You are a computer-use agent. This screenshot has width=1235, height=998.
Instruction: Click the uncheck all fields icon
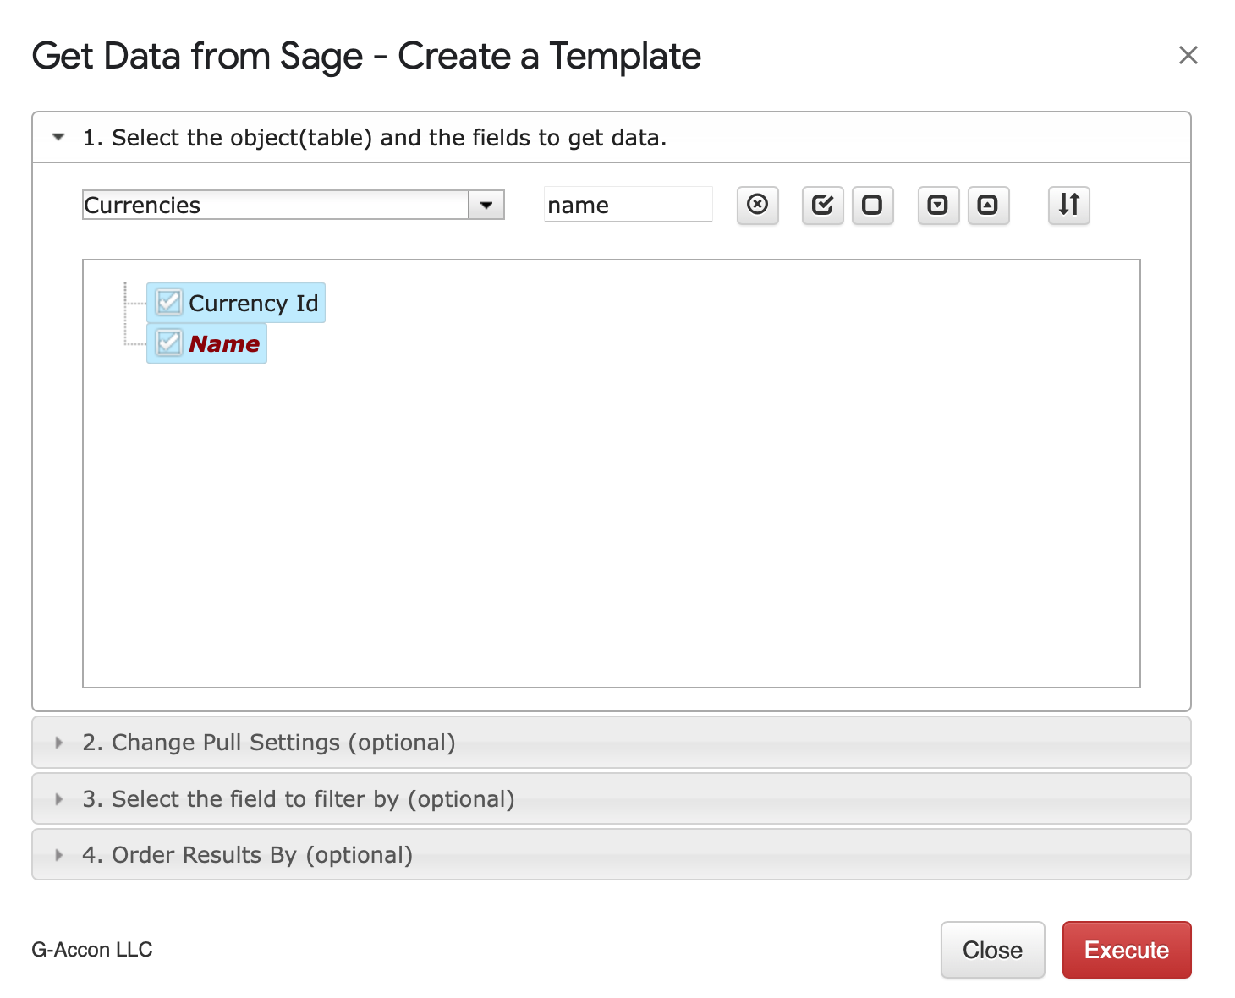872,206
